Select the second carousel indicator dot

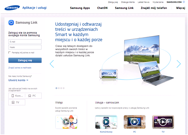pyautogui.click(x=59, y=88)
